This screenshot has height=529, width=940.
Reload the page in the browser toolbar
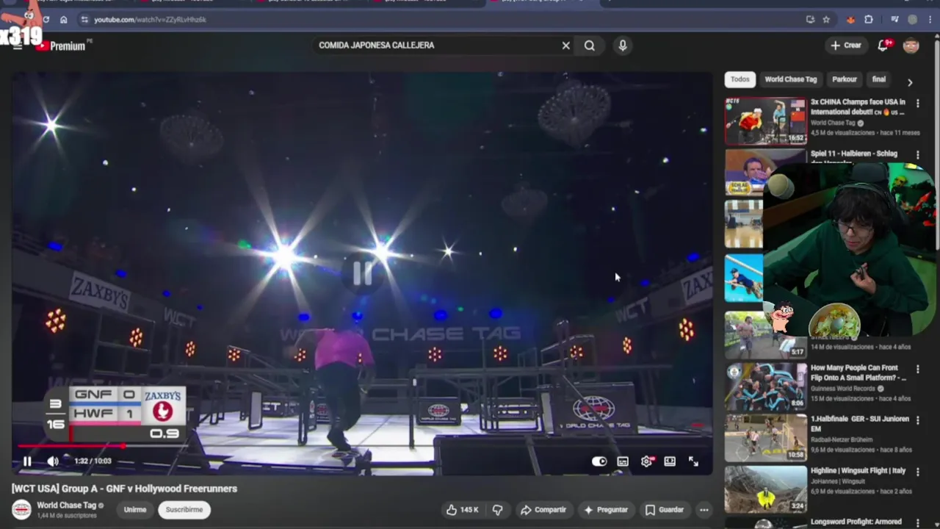tap(46, 20)
